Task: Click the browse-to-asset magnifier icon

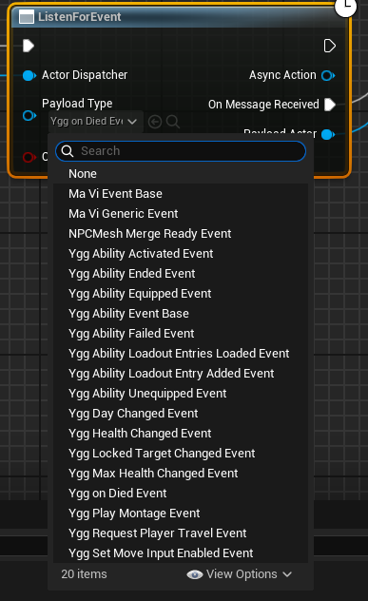Action: tap(173, 122)
